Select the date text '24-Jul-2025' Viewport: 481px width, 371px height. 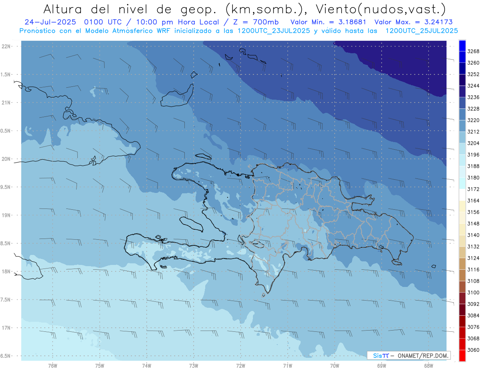point(51,22)
